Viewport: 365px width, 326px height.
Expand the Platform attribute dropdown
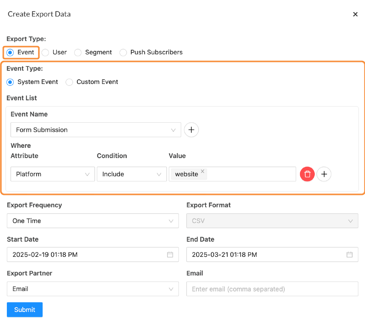(x=53, y=174)
